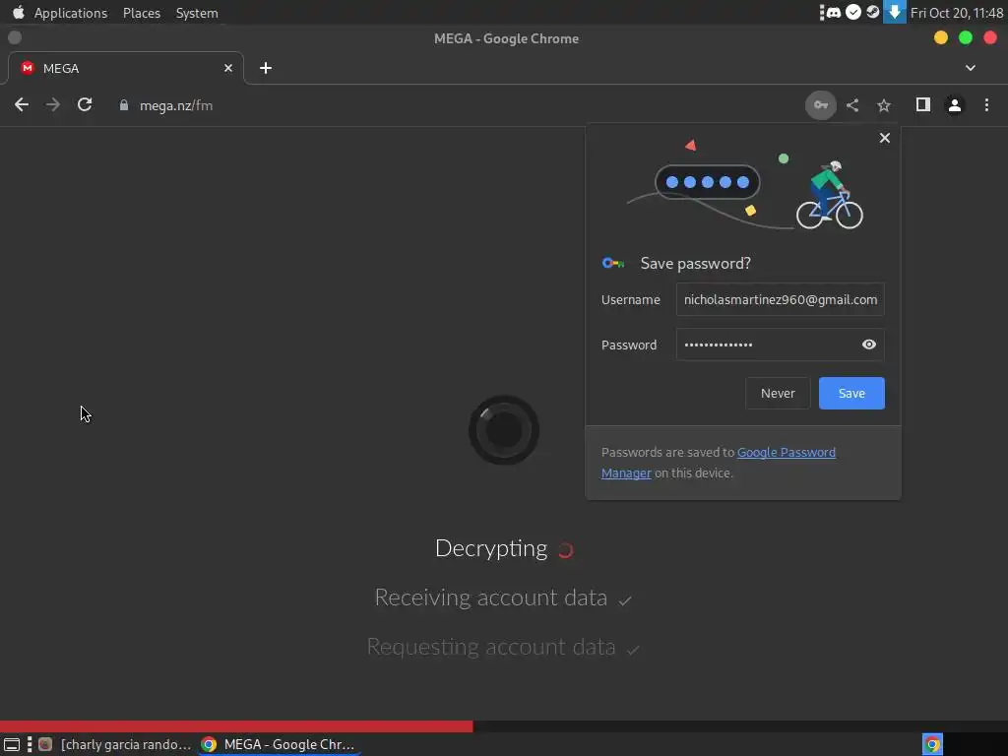Bookmark this tab with the star icon

(x=884, y=105)
